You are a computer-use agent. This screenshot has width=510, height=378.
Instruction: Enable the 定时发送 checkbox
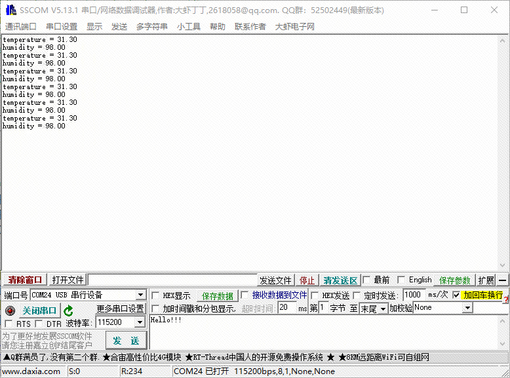point(357,295)
